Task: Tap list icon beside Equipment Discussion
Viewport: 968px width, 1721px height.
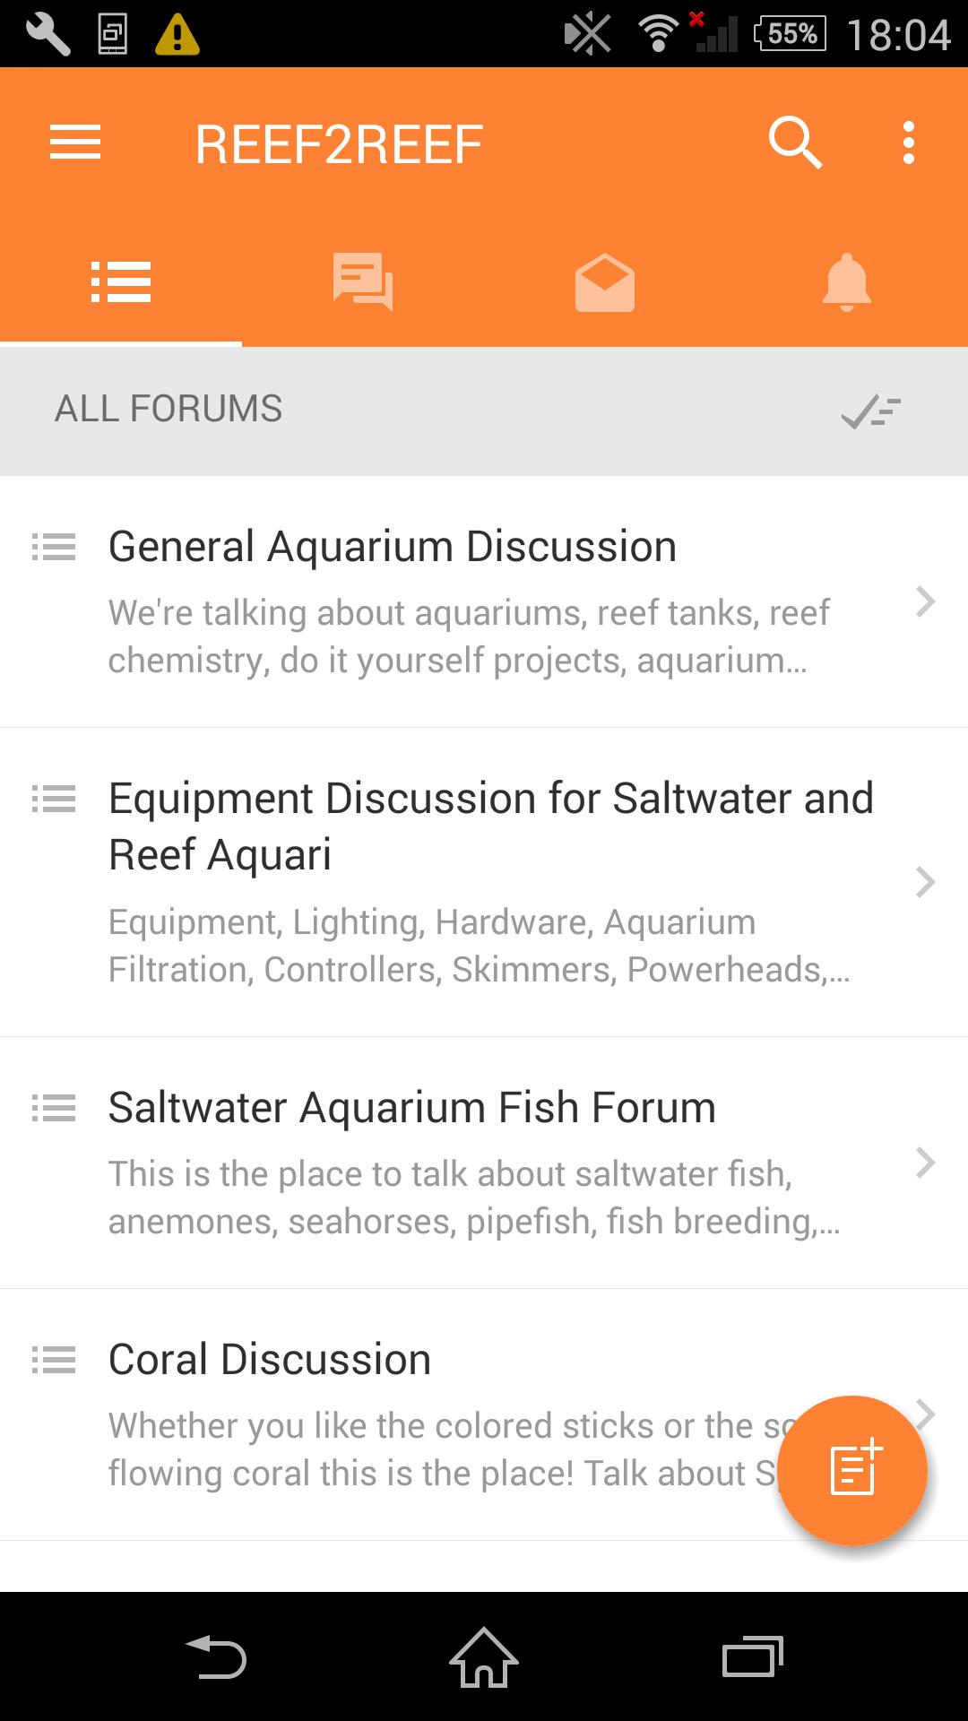Action: [x=54, y=799]
